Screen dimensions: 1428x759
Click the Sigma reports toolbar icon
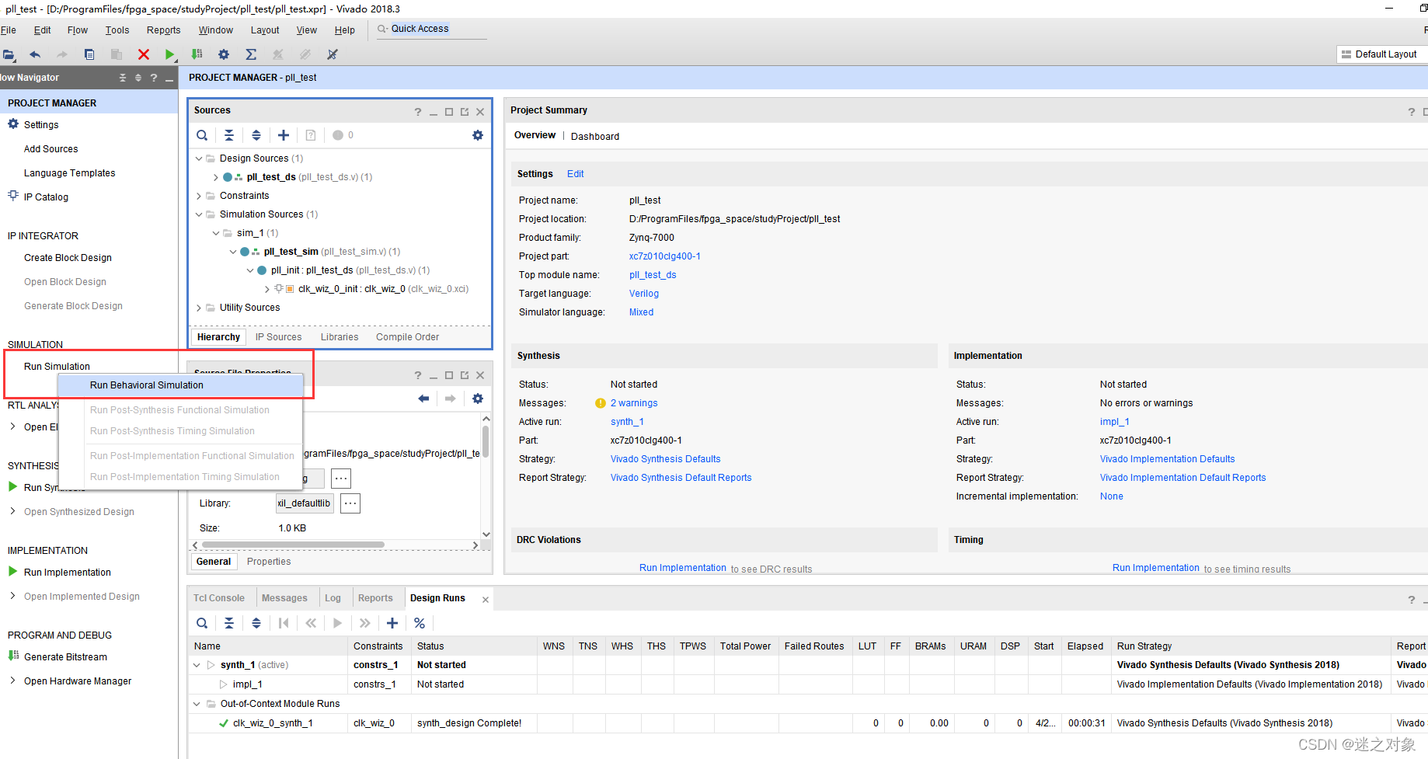tap(251, 54)
